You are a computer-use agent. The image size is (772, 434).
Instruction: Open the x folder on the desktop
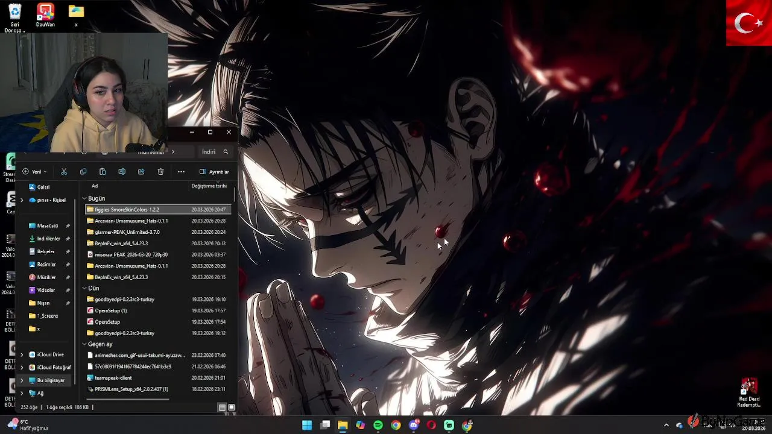76,15
